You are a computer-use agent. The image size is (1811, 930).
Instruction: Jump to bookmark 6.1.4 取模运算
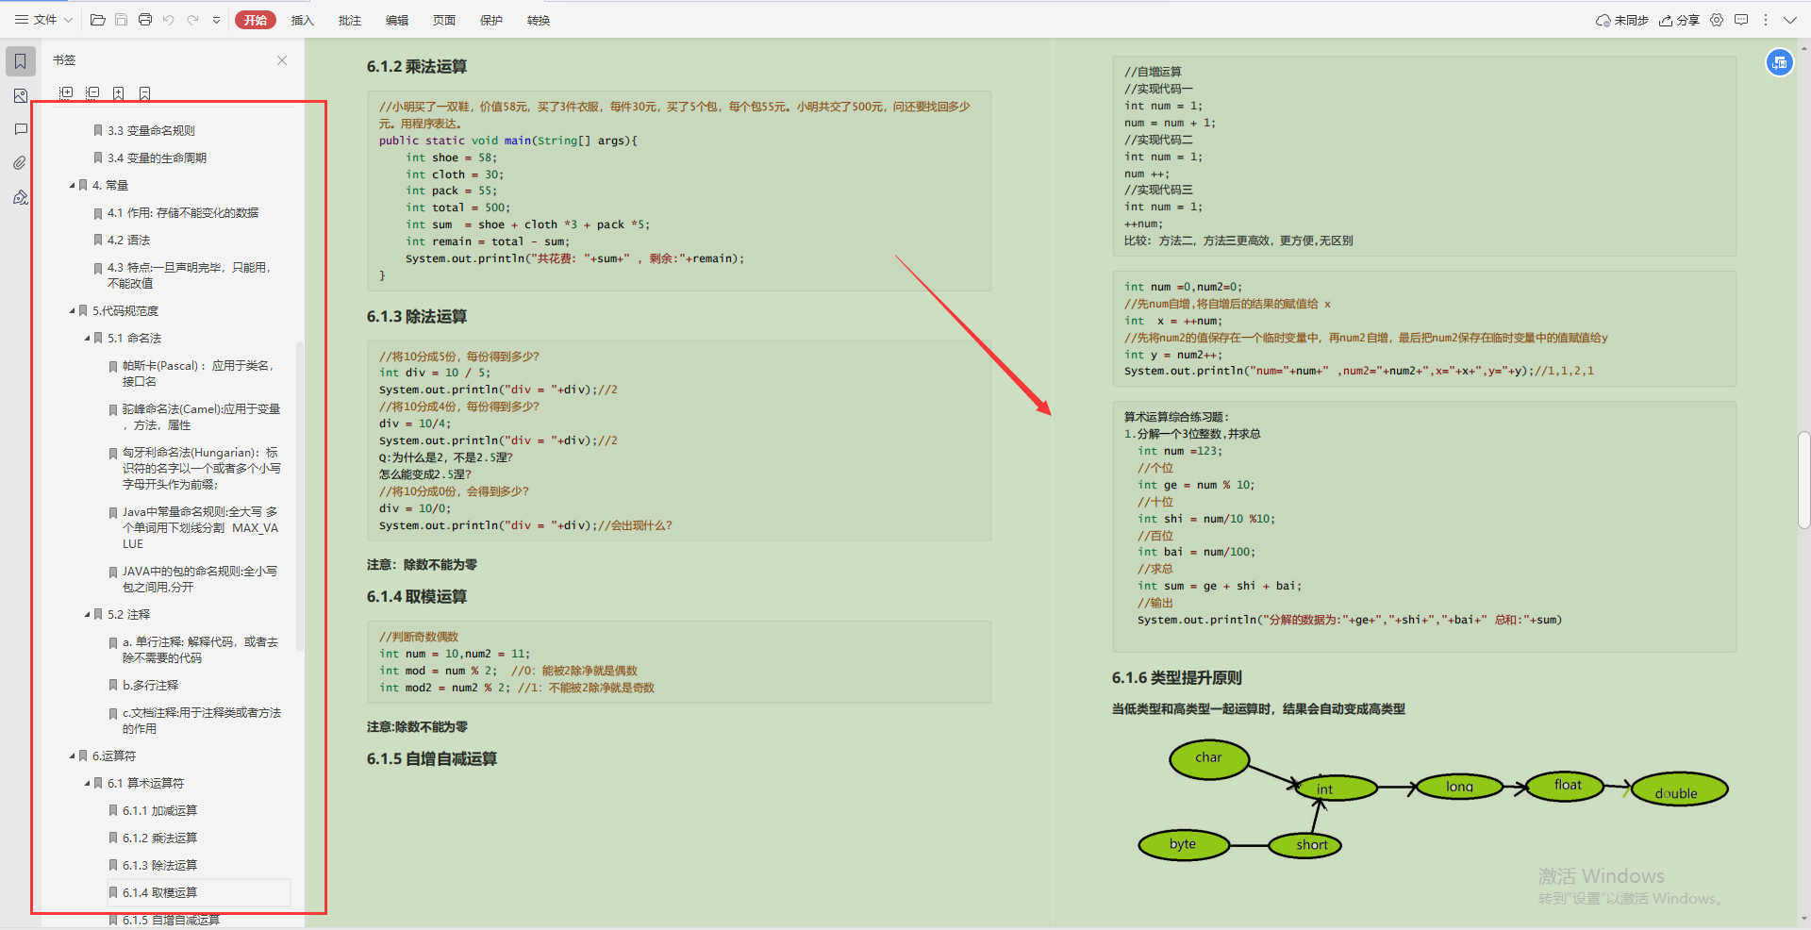click(x=159, y=893)
